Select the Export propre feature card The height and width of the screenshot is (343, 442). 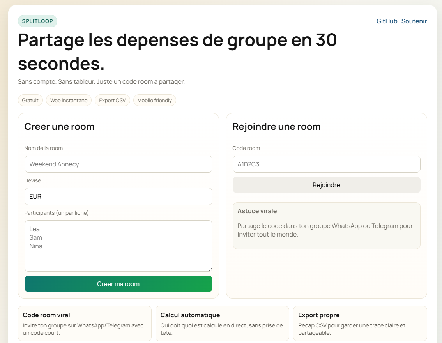click(360, 323)
